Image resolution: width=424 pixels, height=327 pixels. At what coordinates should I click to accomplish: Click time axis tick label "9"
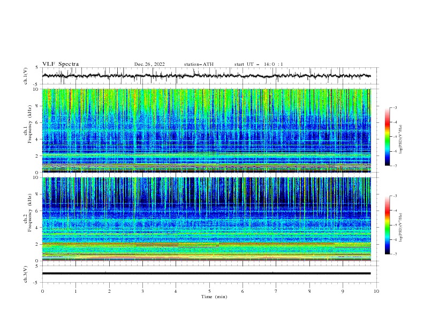point(343,291)
